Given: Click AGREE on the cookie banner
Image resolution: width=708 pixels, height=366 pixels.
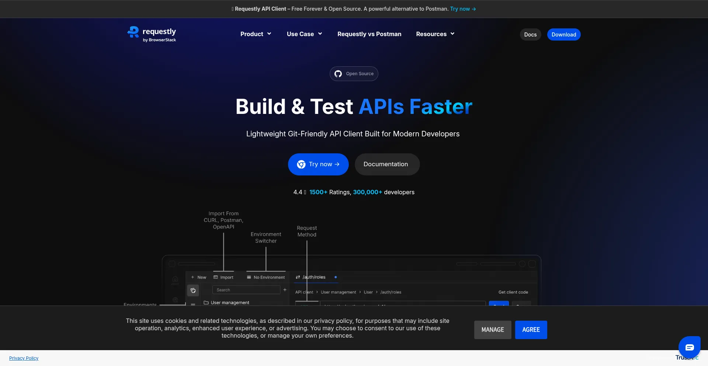Looking at the screenshot, I should click(531, 330).
